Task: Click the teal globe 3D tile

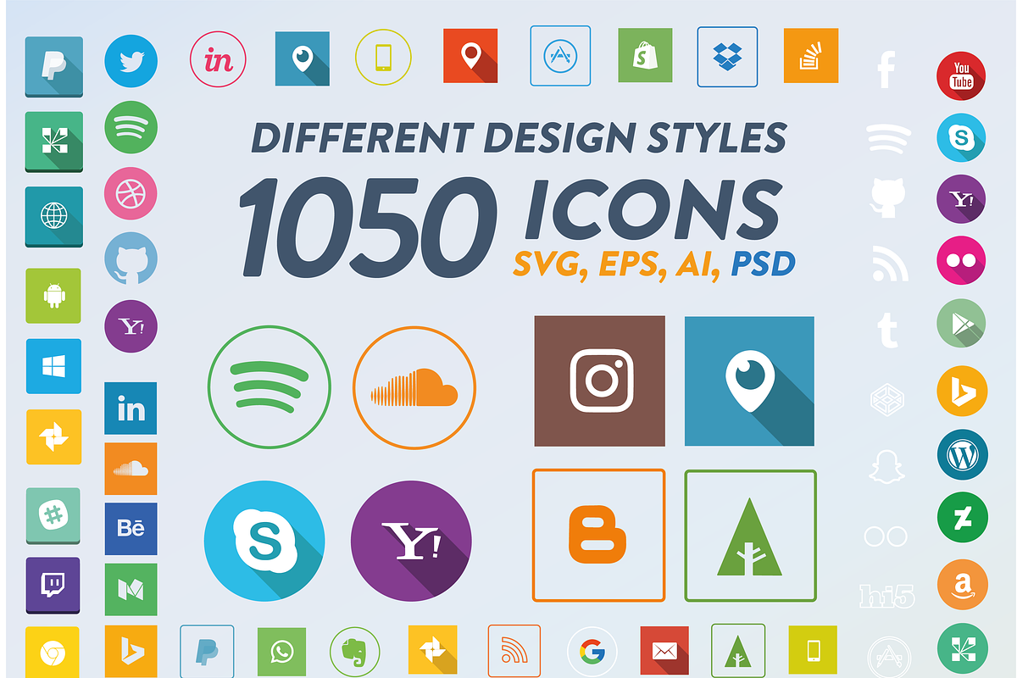Action: 54,216
